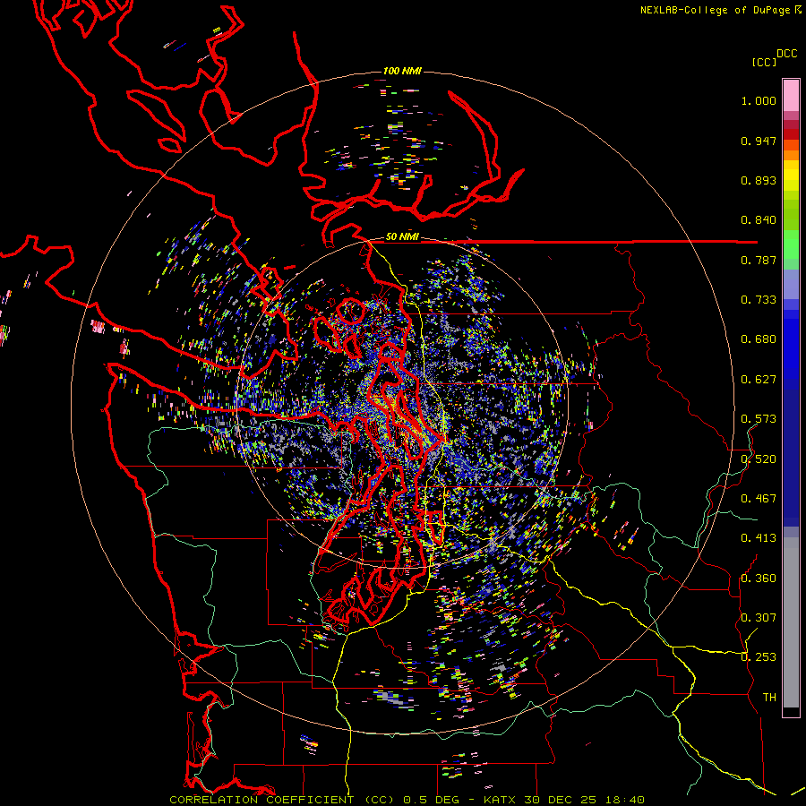Select the 0.680 scale value
This screenshot has width=806, height=806.
pos(759,339)
